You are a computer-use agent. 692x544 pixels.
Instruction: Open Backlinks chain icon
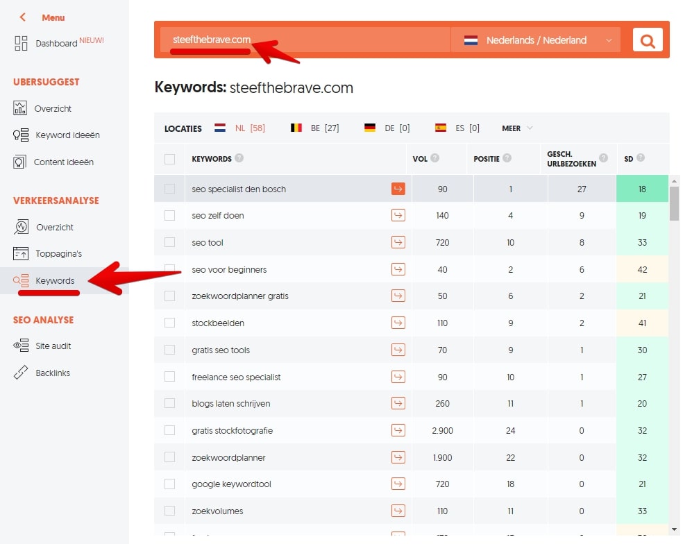point(20,373)
